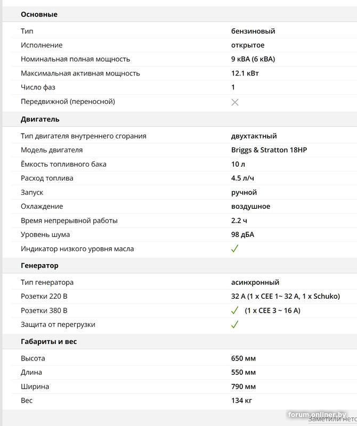Screen dimensions: 357x426
Task: Click the 134 кг weight value
Action: point(241,400)
